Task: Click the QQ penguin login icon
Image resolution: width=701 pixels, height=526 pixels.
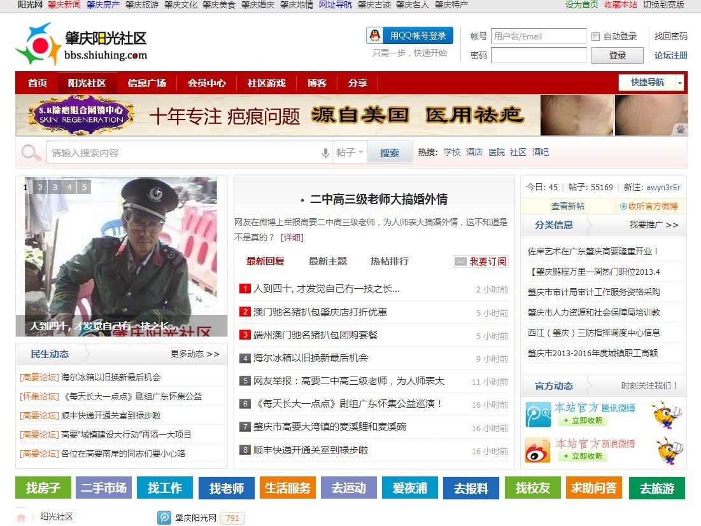Action: (x=376, y=35)
